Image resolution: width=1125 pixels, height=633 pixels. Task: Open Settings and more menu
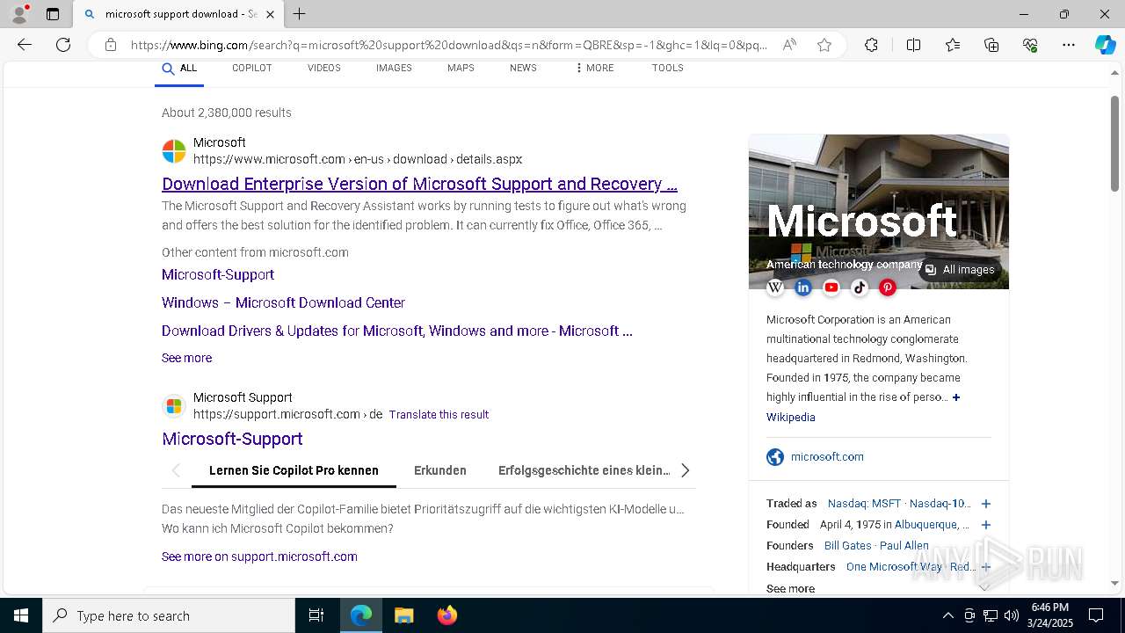[1069, 45]
